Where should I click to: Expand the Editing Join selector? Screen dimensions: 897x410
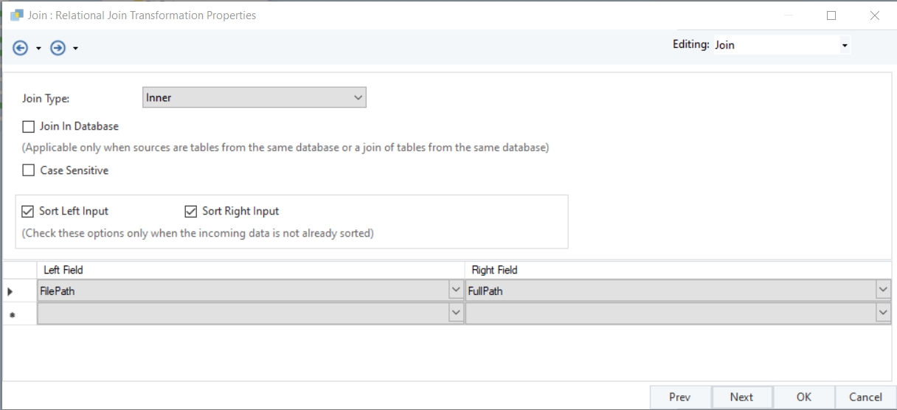click(845, 45)
